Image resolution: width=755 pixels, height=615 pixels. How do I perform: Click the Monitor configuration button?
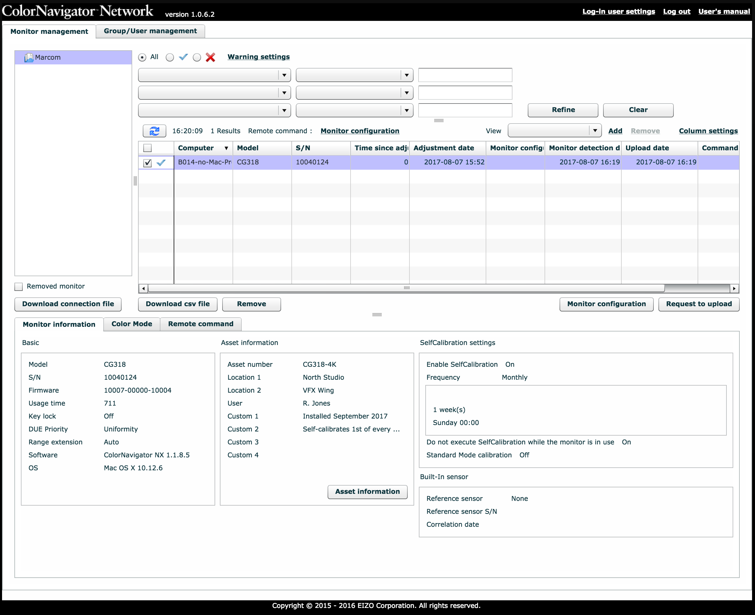pyautogui.click(x=606, y=304)
